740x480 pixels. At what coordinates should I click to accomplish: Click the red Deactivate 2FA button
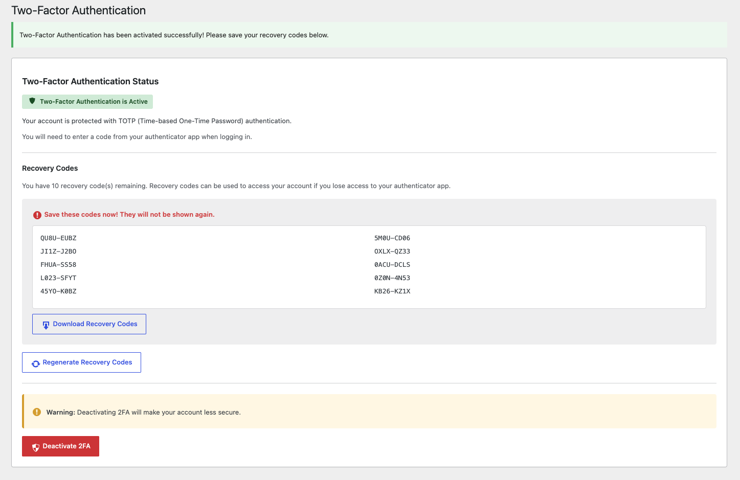tap(60, 446)
